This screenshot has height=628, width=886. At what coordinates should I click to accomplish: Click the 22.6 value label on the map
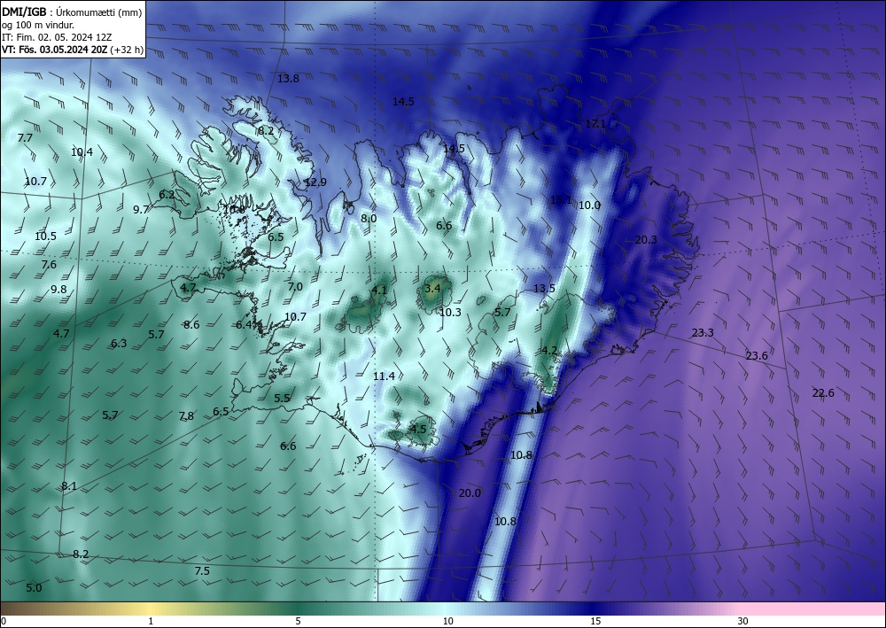coord(823,393)
